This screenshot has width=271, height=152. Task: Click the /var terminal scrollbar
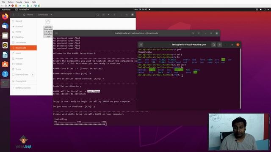click(x=240, y=79)
